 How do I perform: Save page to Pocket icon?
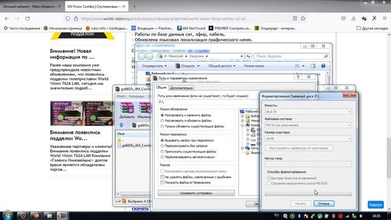tap(343, 18)
